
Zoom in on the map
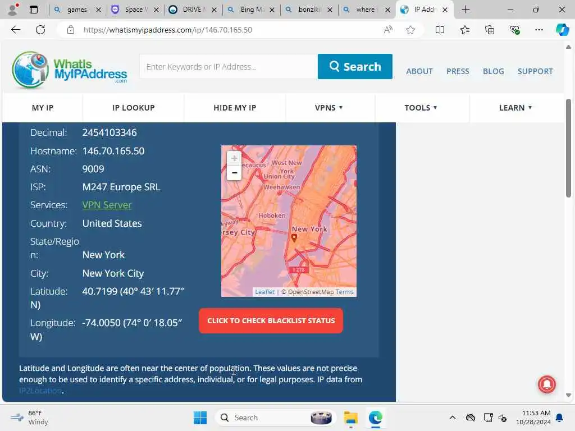234,158
